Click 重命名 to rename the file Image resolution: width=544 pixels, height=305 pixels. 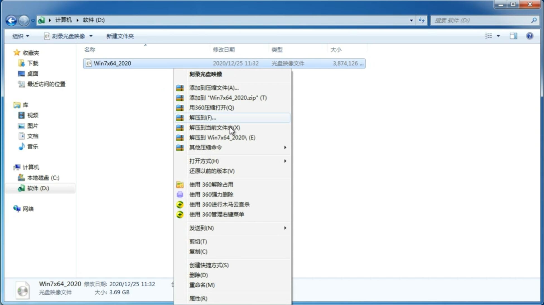(202, 285)
